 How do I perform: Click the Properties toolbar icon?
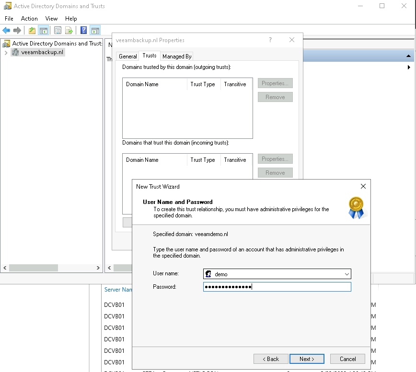[58, 31]
